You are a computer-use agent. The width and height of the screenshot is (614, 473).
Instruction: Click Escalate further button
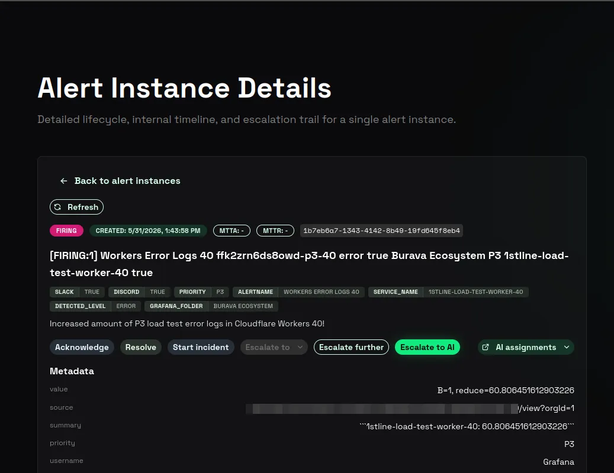(x=351, y=347)
